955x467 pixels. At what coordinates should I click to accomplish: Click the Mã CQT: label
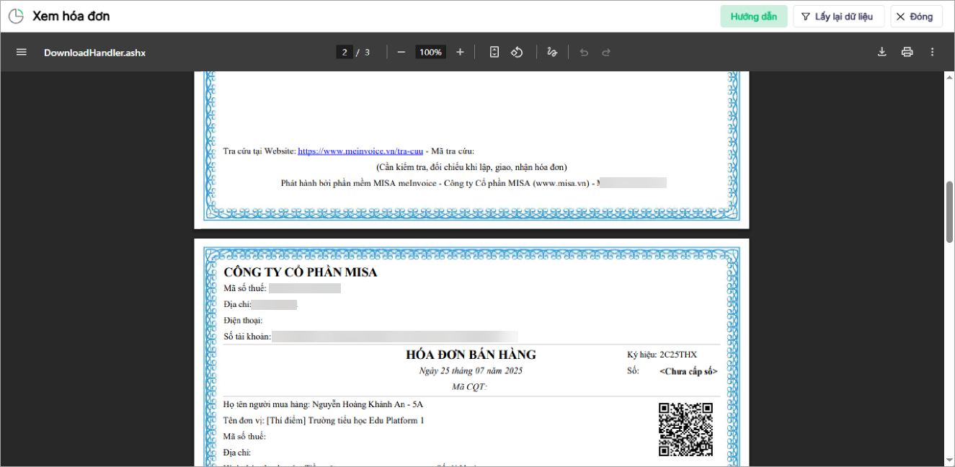point(470,387)
